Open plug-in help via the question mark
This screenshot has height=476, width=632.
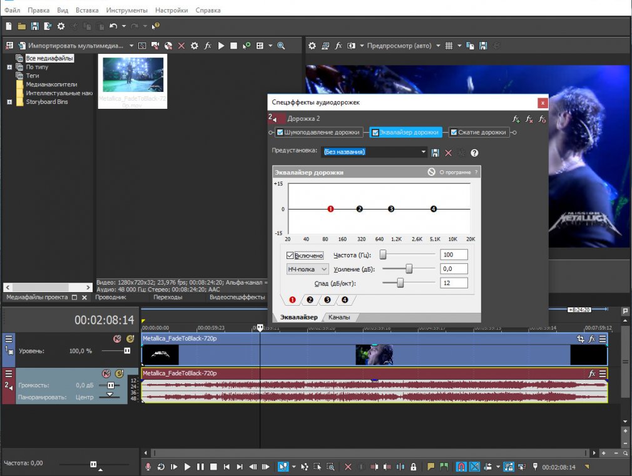point(474,153)
